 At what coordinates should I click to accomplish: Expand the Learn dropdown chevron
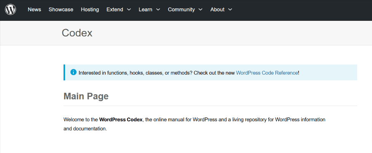click(x=158, y=10)
